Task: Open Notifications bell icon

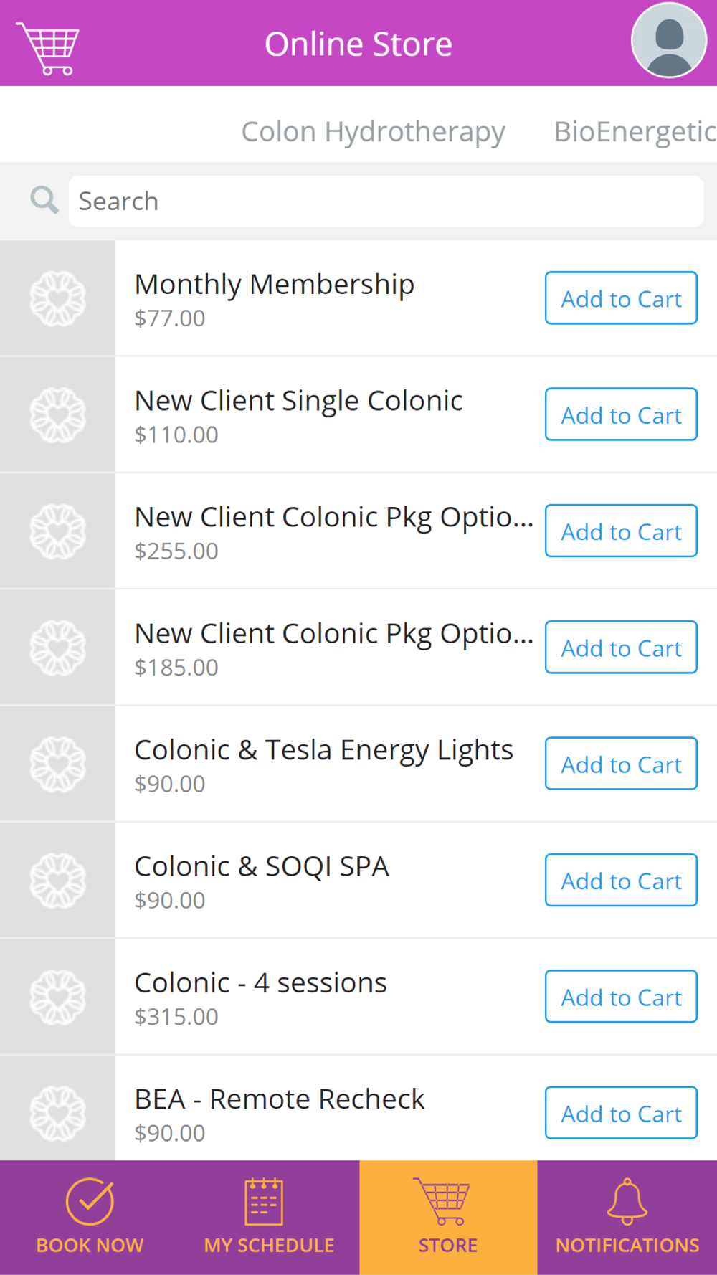Action: 627,1201
